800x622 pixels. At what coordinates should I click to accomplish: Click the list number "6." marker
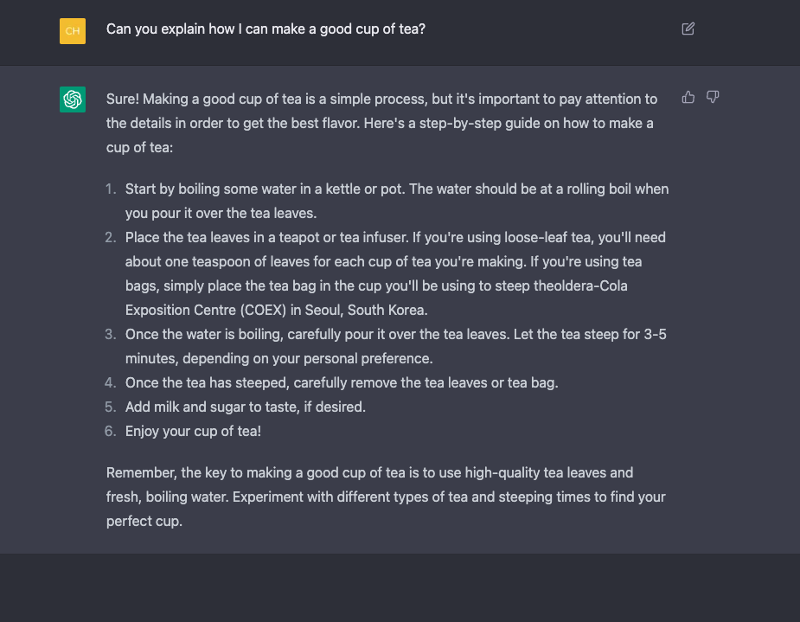tap(110, 430)
